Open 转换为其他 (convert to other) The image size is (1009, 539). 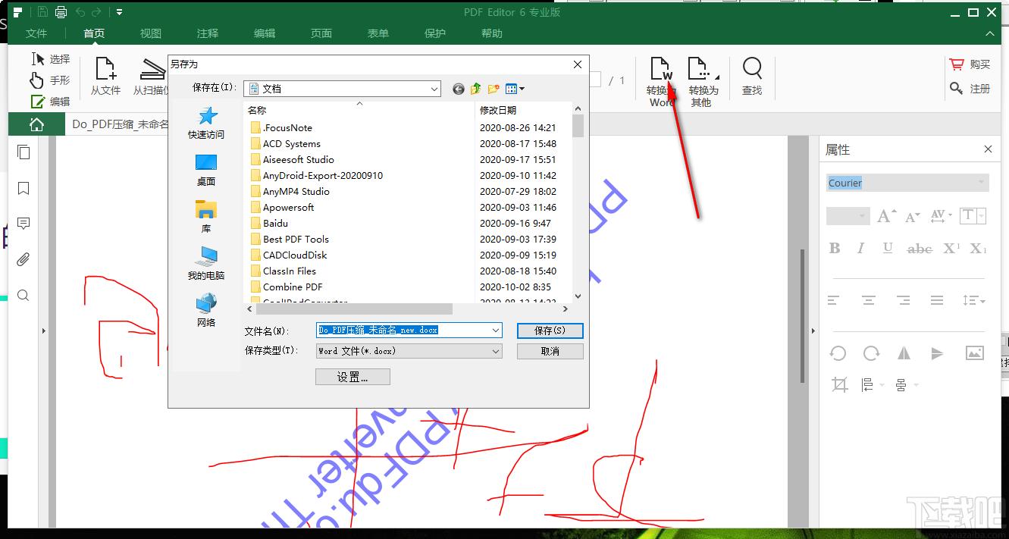pos(703,81)
